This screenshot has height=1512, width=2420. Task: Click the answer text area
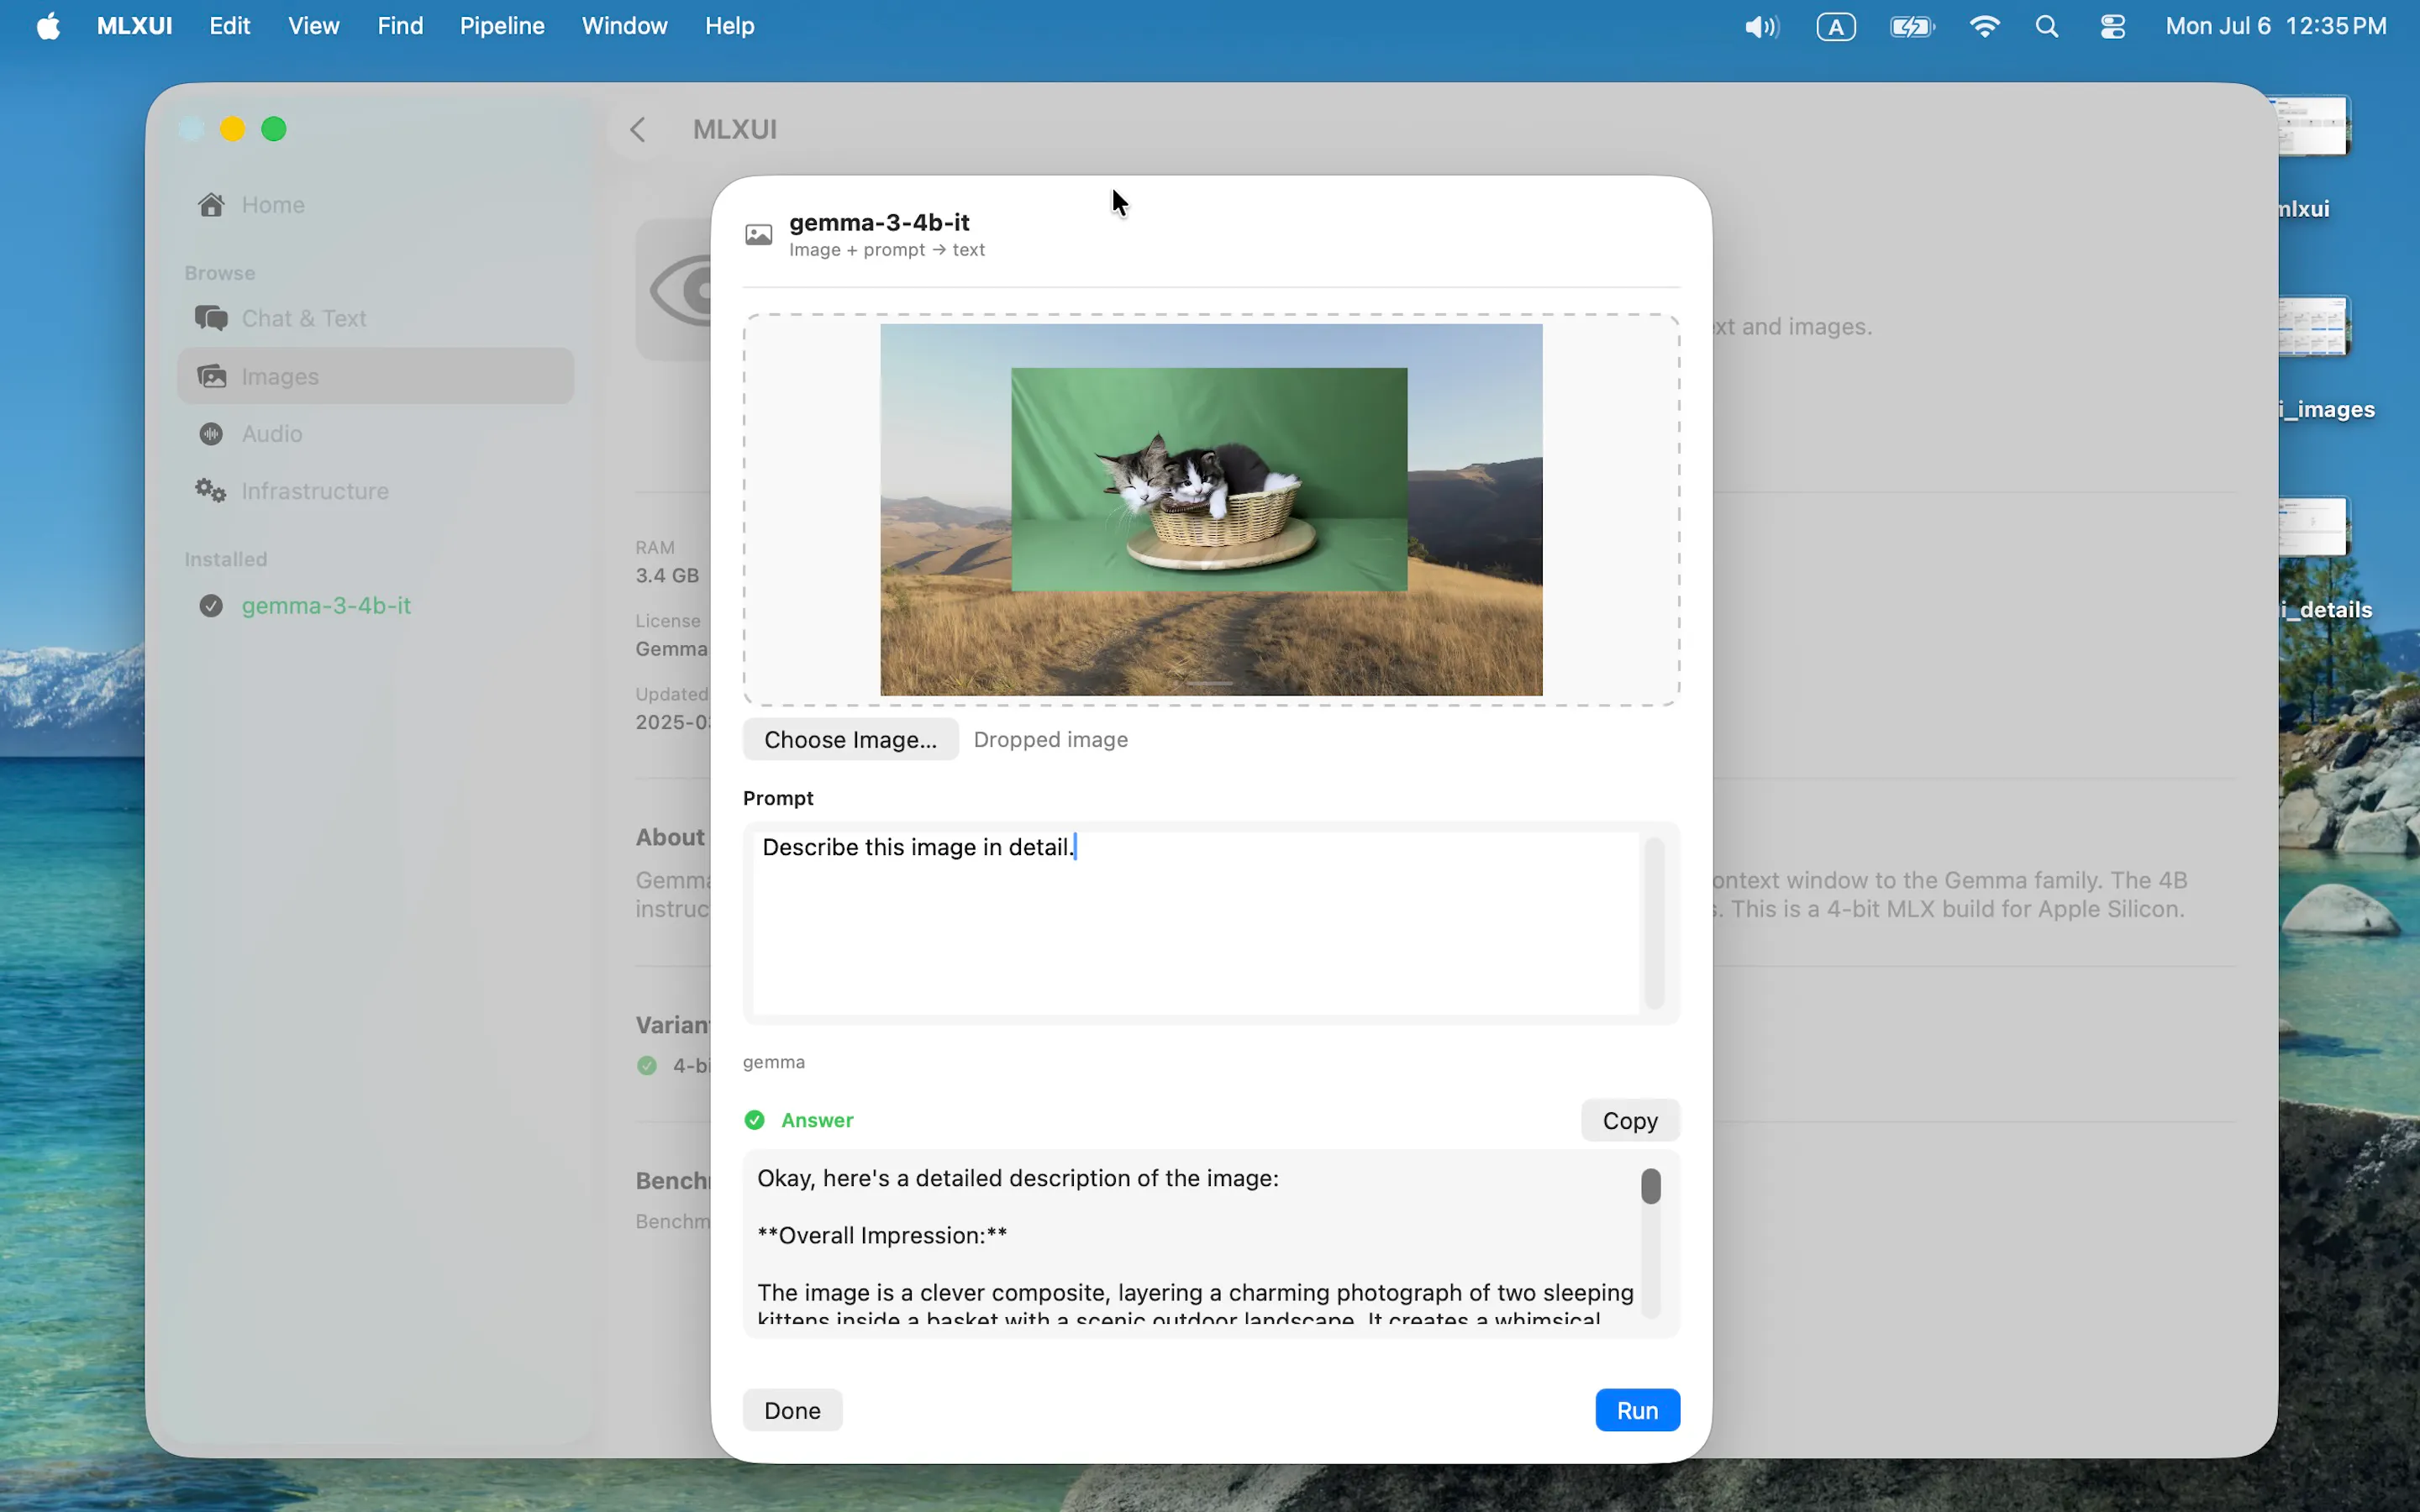[1195, 1243]
